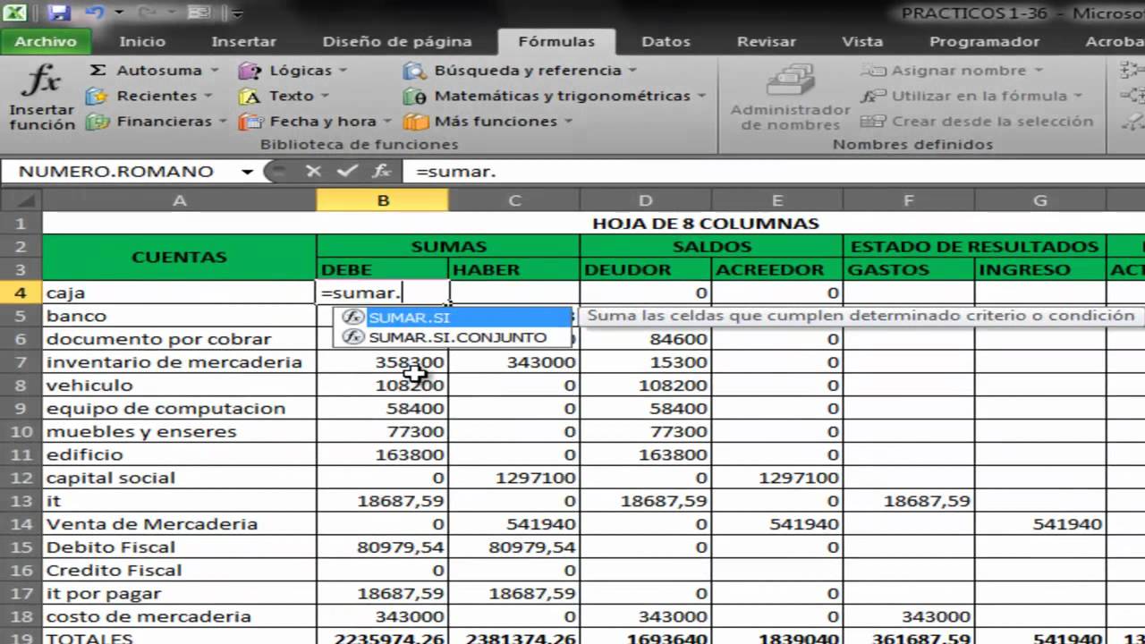Viewport: 1145px width, 644px height.
Task: Cancel formula entry with the X icon
Action: click(313, 171)
